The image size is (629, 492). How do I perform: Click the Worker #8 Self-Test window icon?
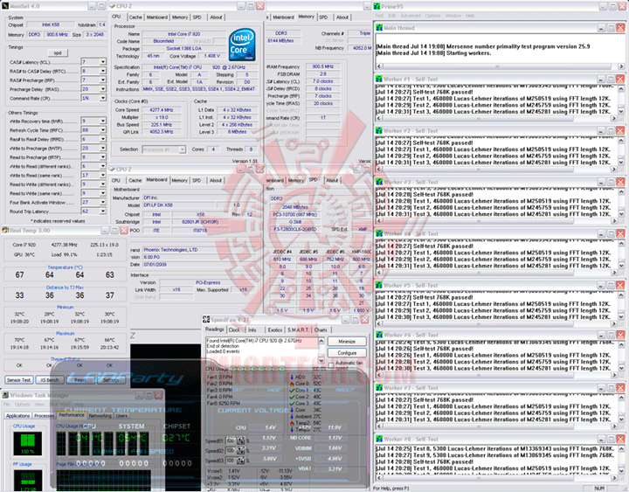(378, 439)
